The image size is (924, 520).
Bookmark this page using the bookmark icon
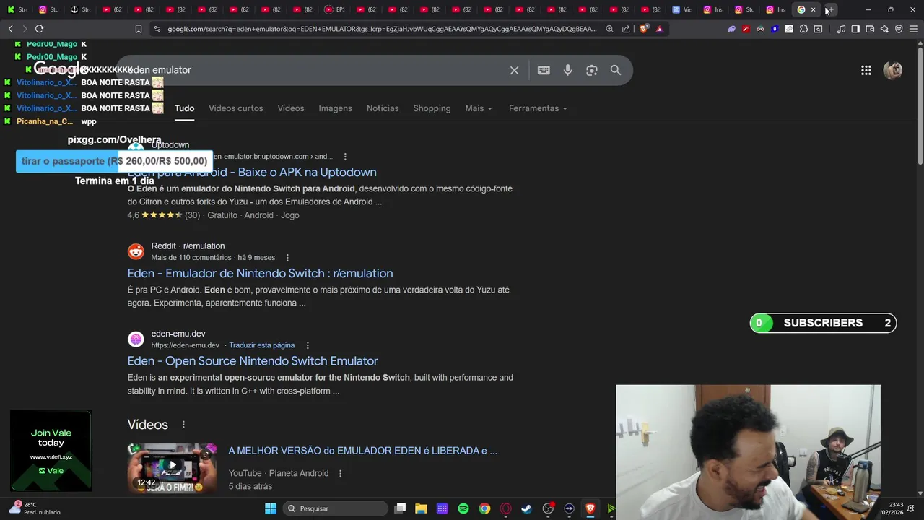pos(139,29)
